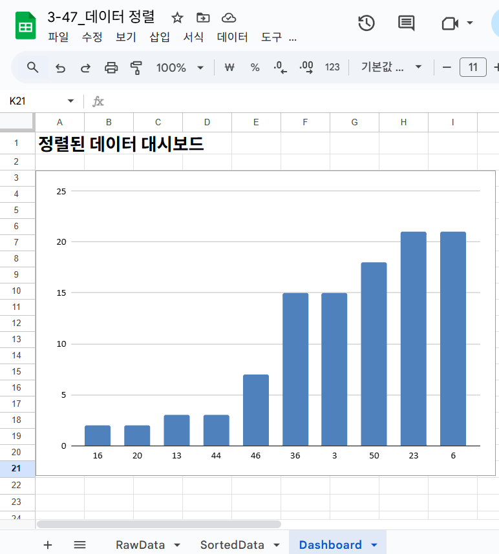Open version history clock icon
The height and width of the screenshot is (554, 499).
point(366,23)
